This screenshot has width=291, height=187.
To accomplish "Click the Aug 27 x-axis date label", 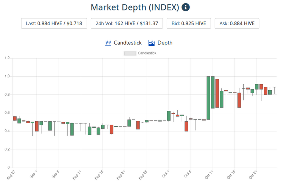I will (x=11, y=175).
